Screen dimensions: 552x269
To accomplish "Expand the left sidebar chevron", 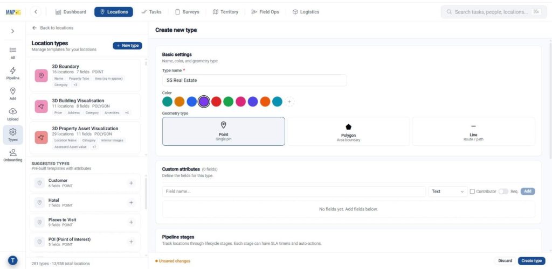I will click(x=13, y=31).
